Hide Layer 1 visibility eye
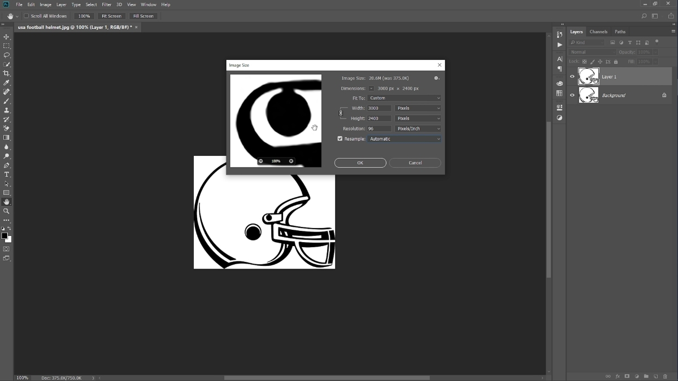 coord(572,77)
